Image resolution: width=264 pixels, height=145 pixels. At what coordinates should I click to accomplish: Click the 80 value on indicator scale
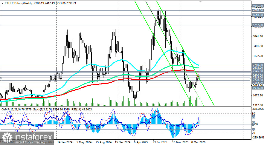[x=254, y=114]
